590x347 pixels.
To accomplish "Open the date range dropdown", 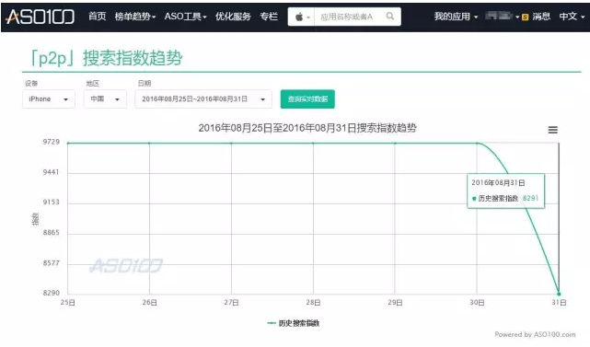I will [203, 99].
